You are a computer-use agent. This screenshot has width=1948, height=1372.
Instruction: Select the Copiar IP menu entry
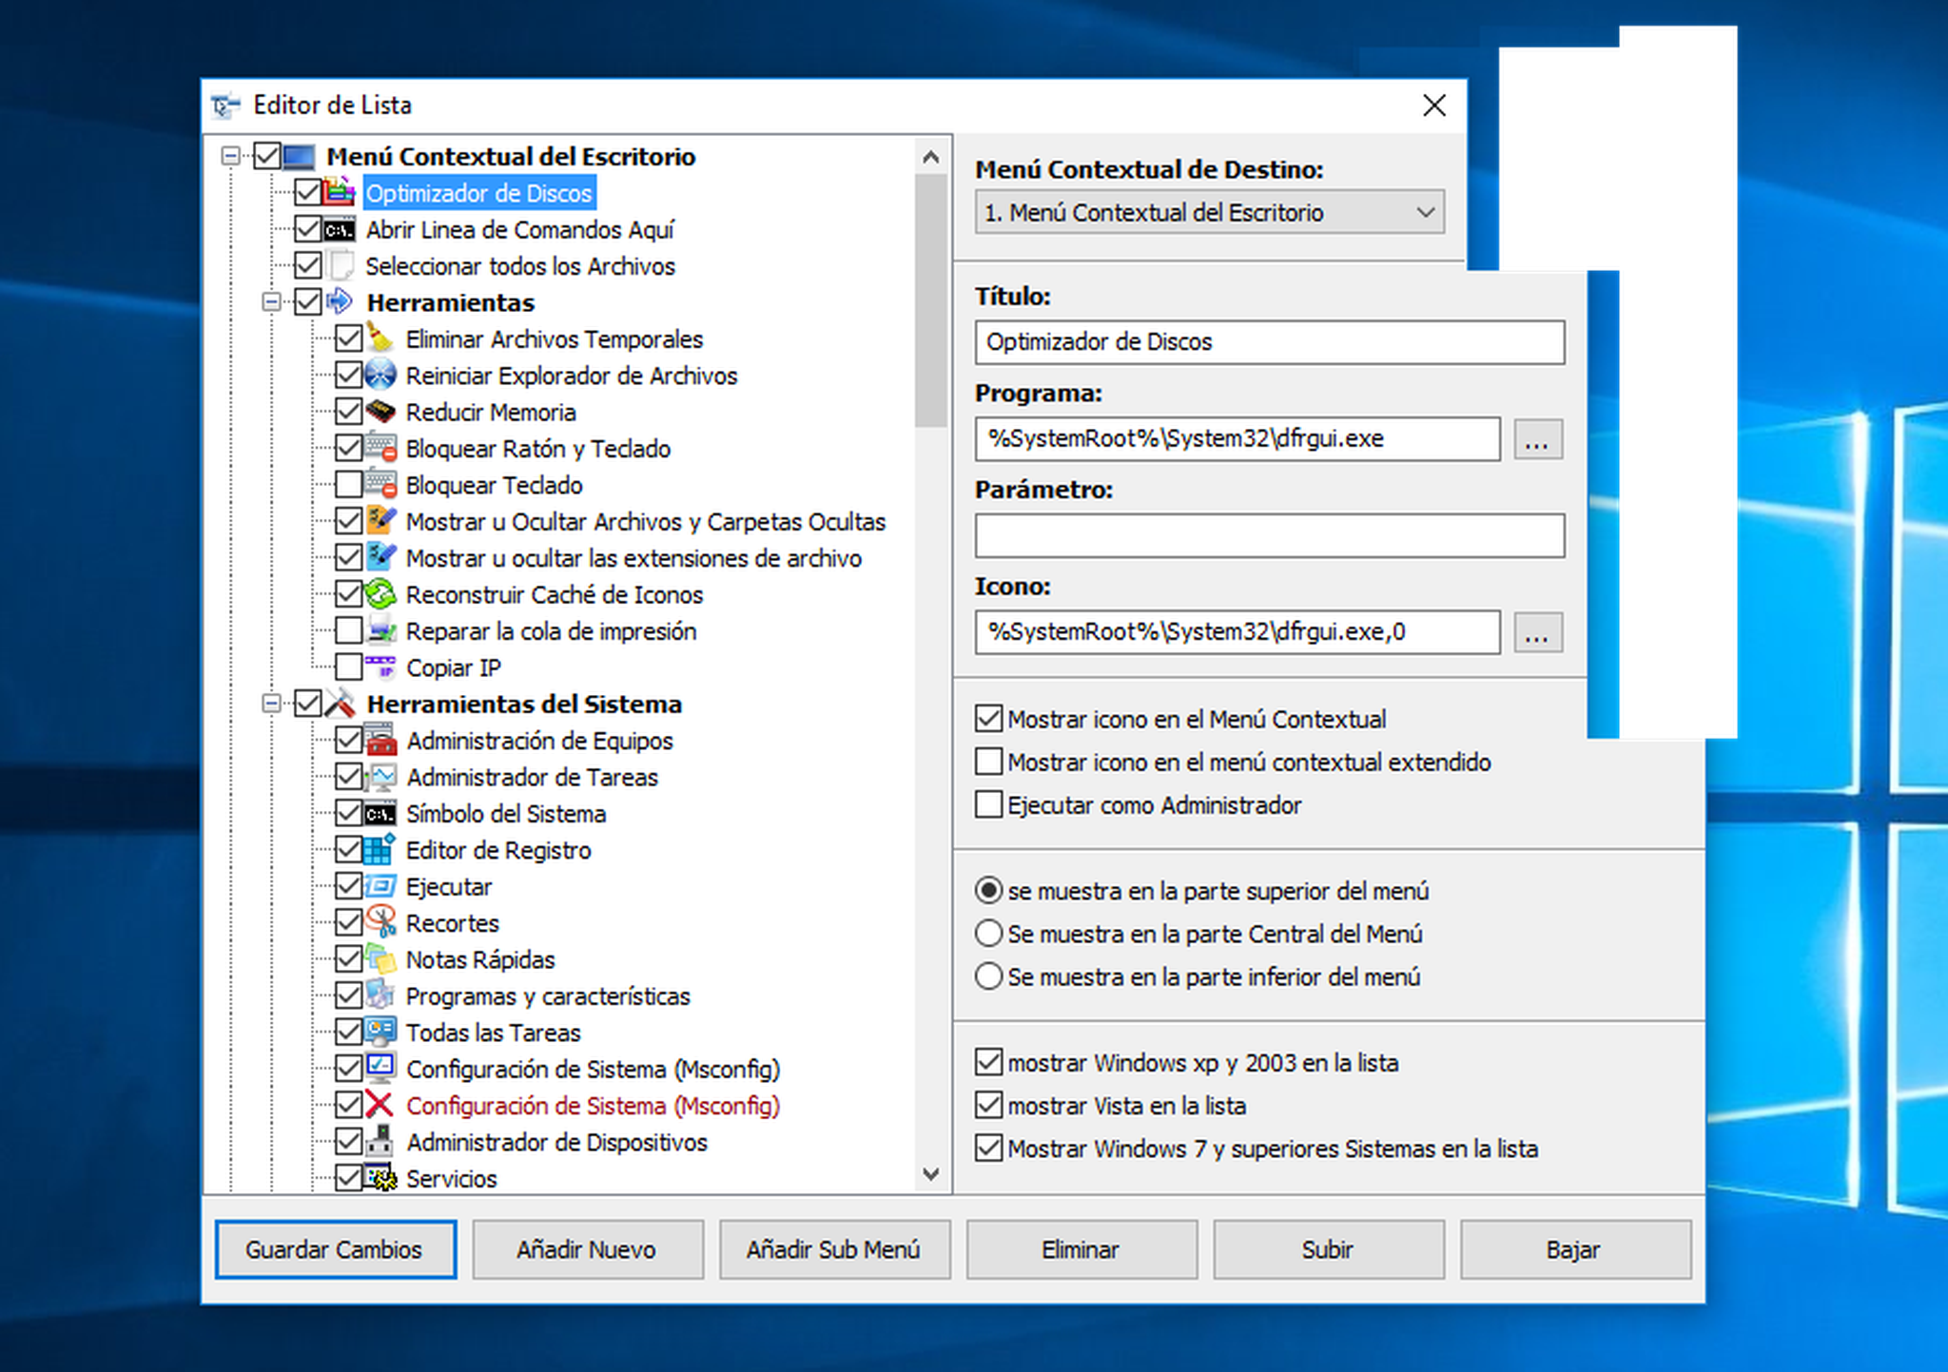tap(453, 667)
